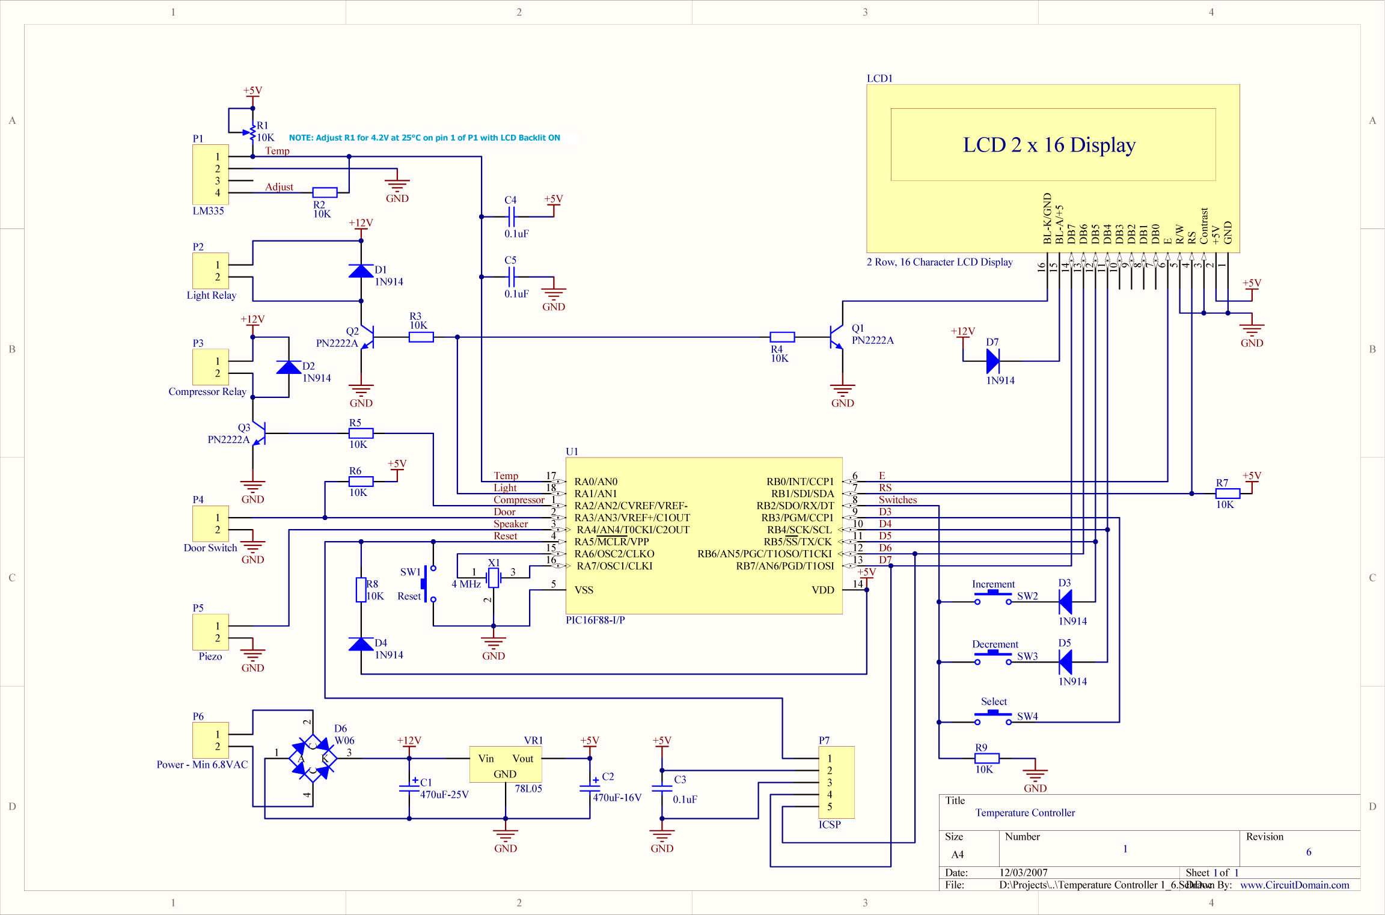Select the 1N914 diode D7 symbol
The image size is (1385, 915).
[993, 361]
